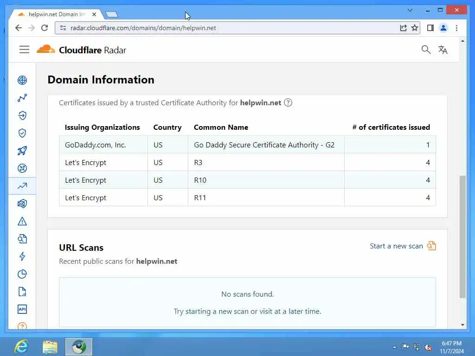Image resolution: width=475 pixels, height=356 pixels.
Task: Click the new scan orange document icon
Action: [x=431, y=246]
